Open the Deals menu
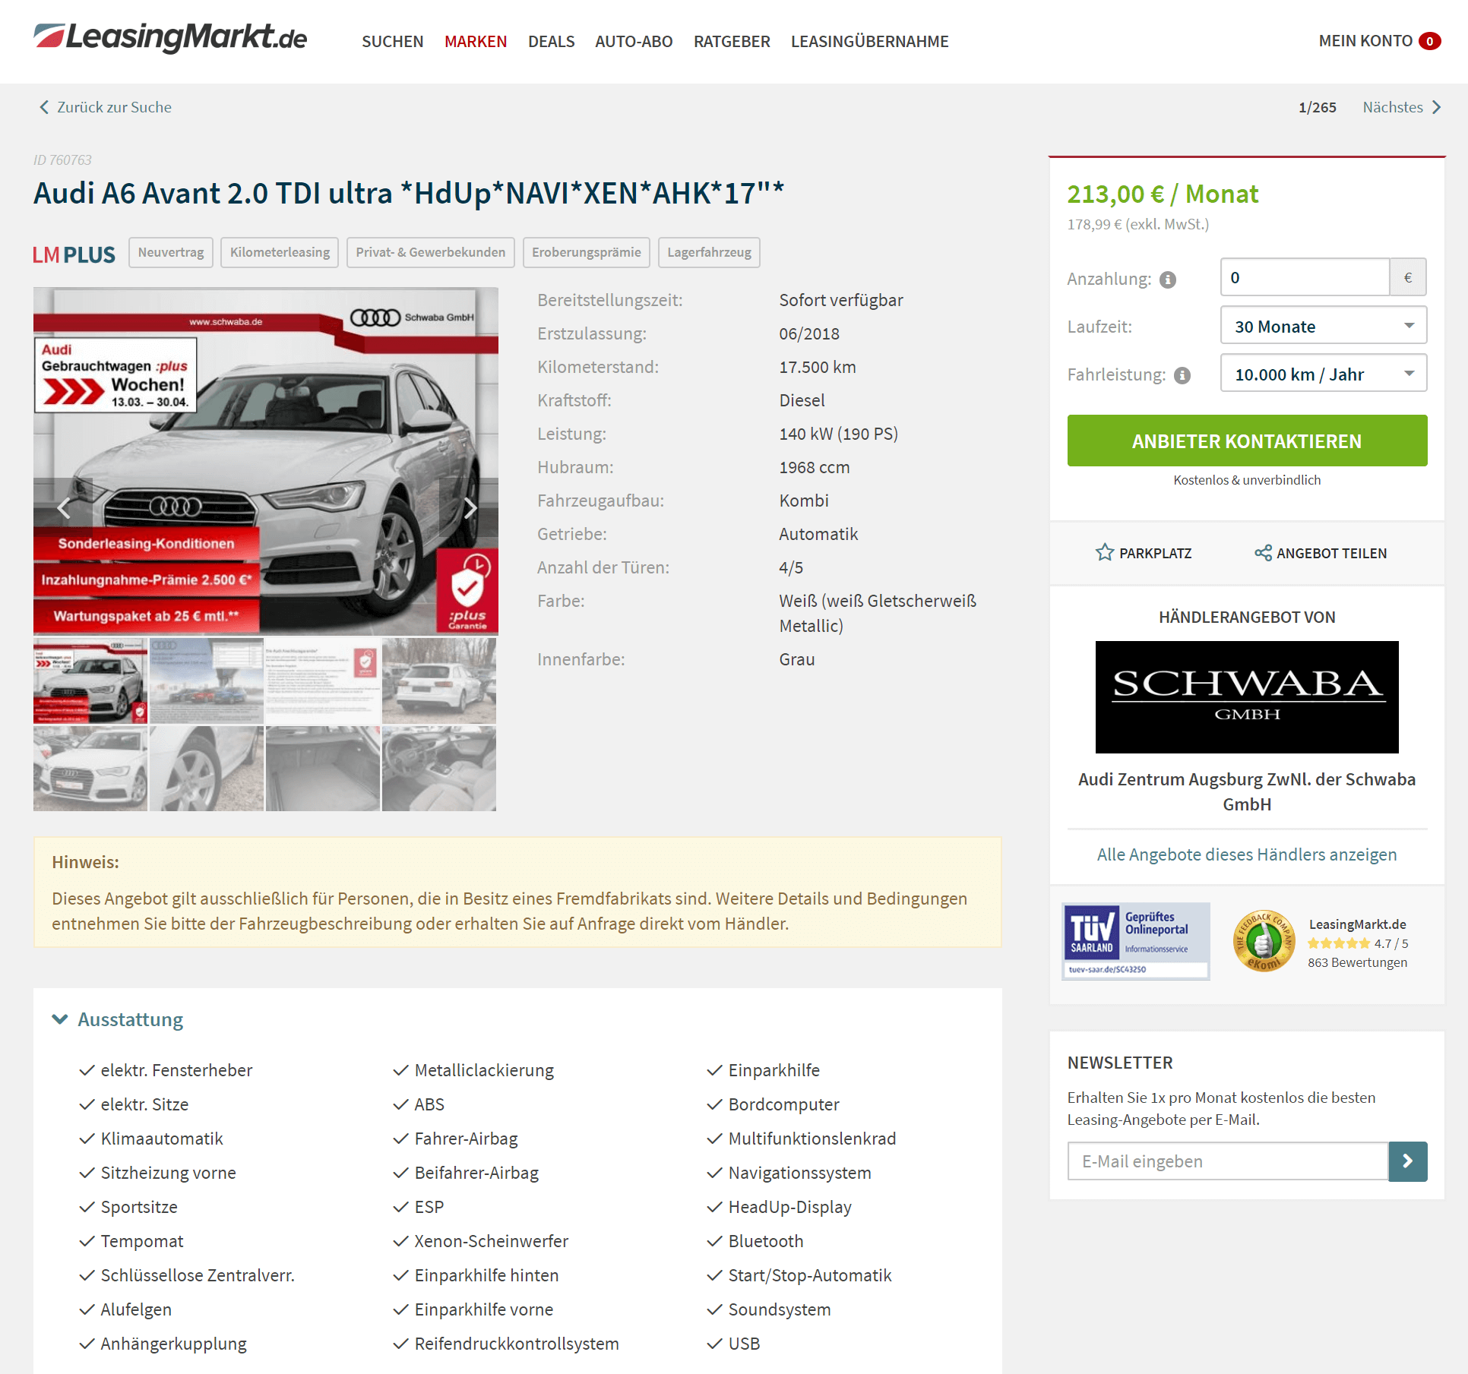Viewport: 1468px width, 1374px height. [x=551, y=41]
